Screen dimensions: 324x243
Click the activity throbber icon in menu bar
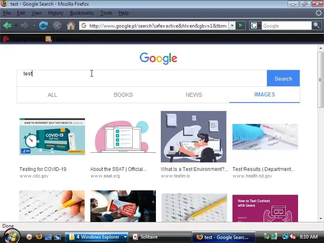click(318, 13)
